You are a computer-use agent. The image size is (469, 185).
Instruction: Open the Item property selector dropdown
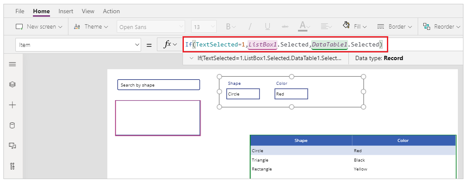coord(78,45)
